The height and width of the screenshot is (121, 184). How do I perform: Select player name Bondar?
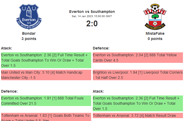coord(29,33)
